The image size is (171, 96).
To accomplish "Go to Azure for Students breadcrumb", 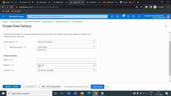I will [32, 22].
